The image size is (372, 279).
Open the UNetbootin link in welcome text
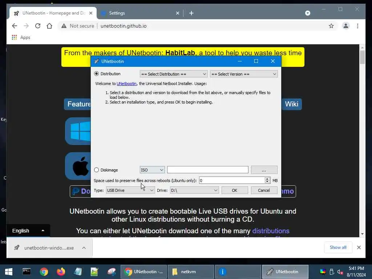click(x=126, y=84)
